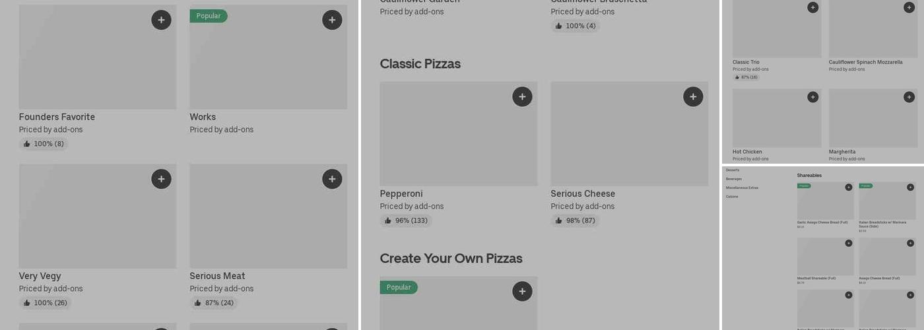The image size is (924, 330).
Task: Open Pepperoni pizza image thumbnail
Action: (449, 139)
